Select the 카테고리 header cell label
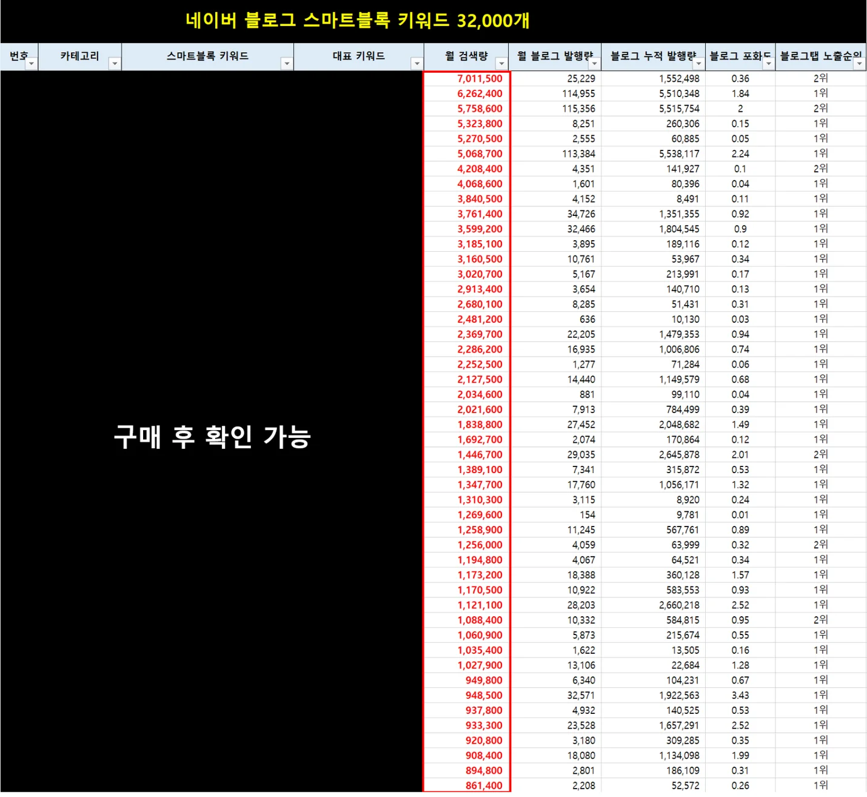 coord(79,56)
